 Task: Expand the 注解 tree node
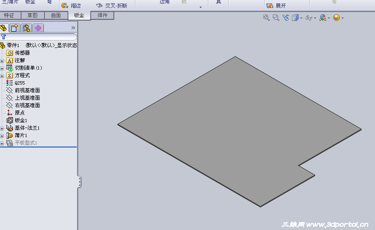2,61
